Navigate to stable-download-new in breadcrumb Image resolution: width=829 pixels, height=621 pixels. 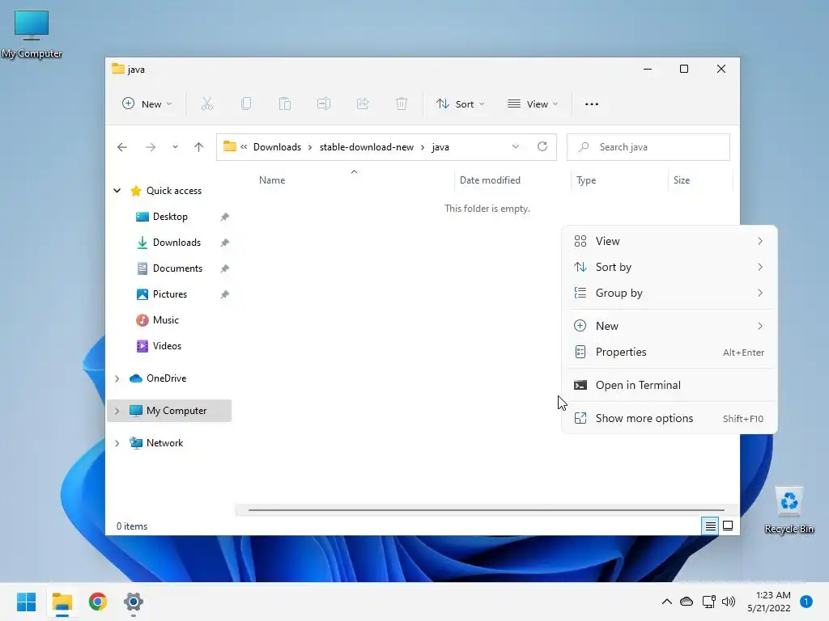[367, 147]
